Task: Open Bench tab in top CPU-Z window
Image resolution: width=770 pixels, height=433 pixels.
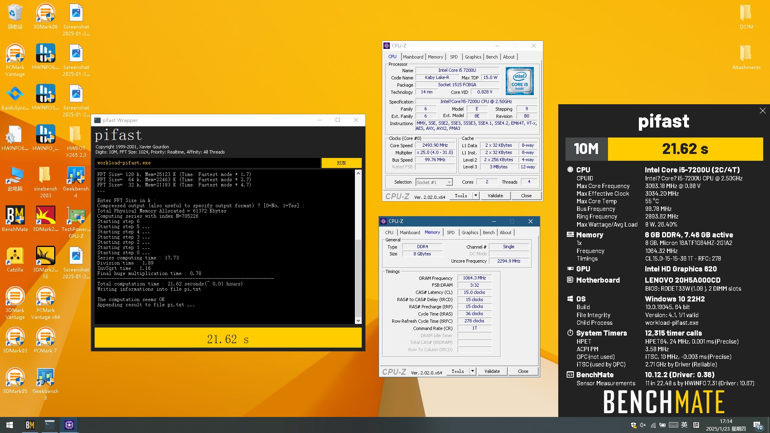Action: coord(492,57)
